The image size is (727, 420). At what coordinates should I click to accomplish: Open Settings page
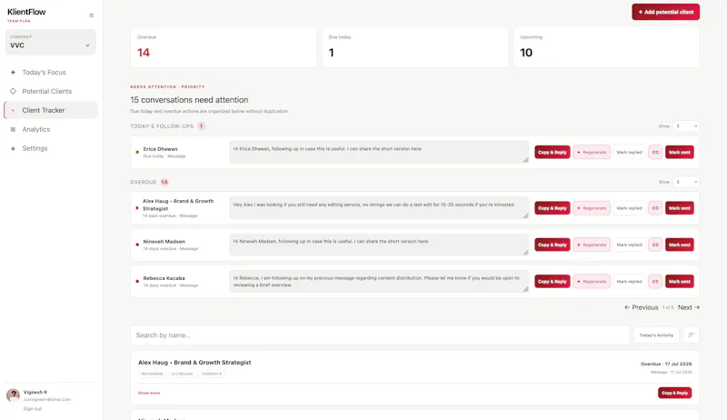51,148
